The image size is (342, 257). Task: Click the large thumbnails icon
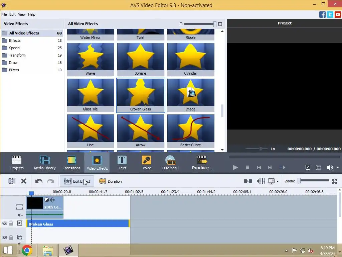pos(220,24)
